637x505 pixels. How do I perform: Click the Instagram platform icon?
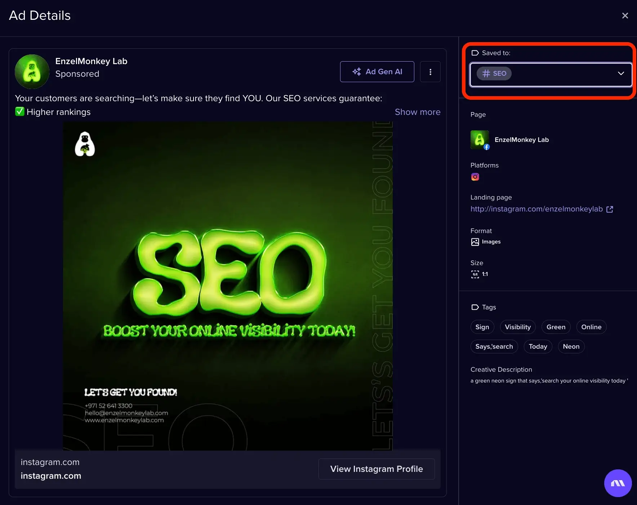[475, 177]
